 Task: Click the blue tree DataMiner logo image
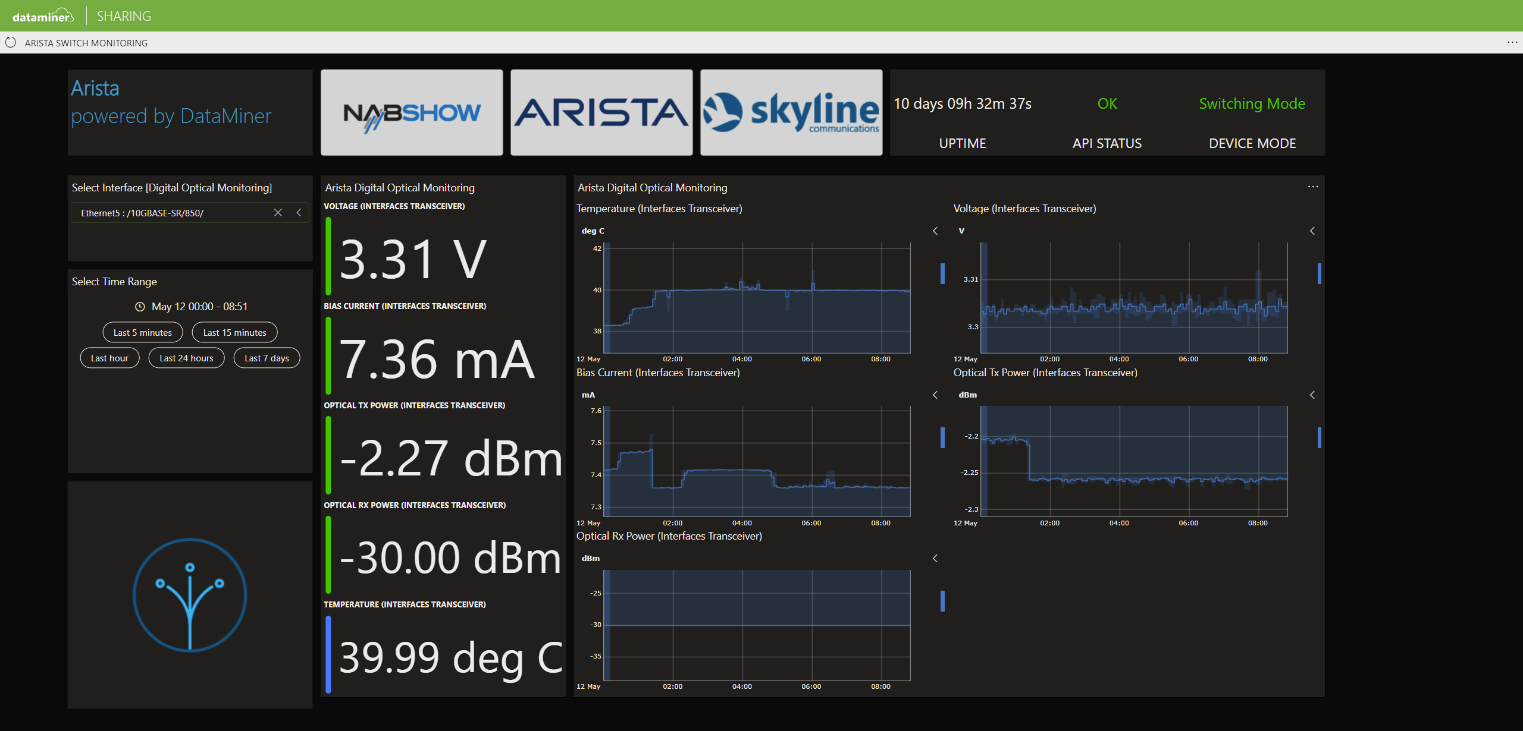tap(190, 595)
